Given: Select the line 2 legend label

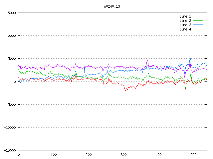Looking at the screenshot, I should tap(185, 21).
